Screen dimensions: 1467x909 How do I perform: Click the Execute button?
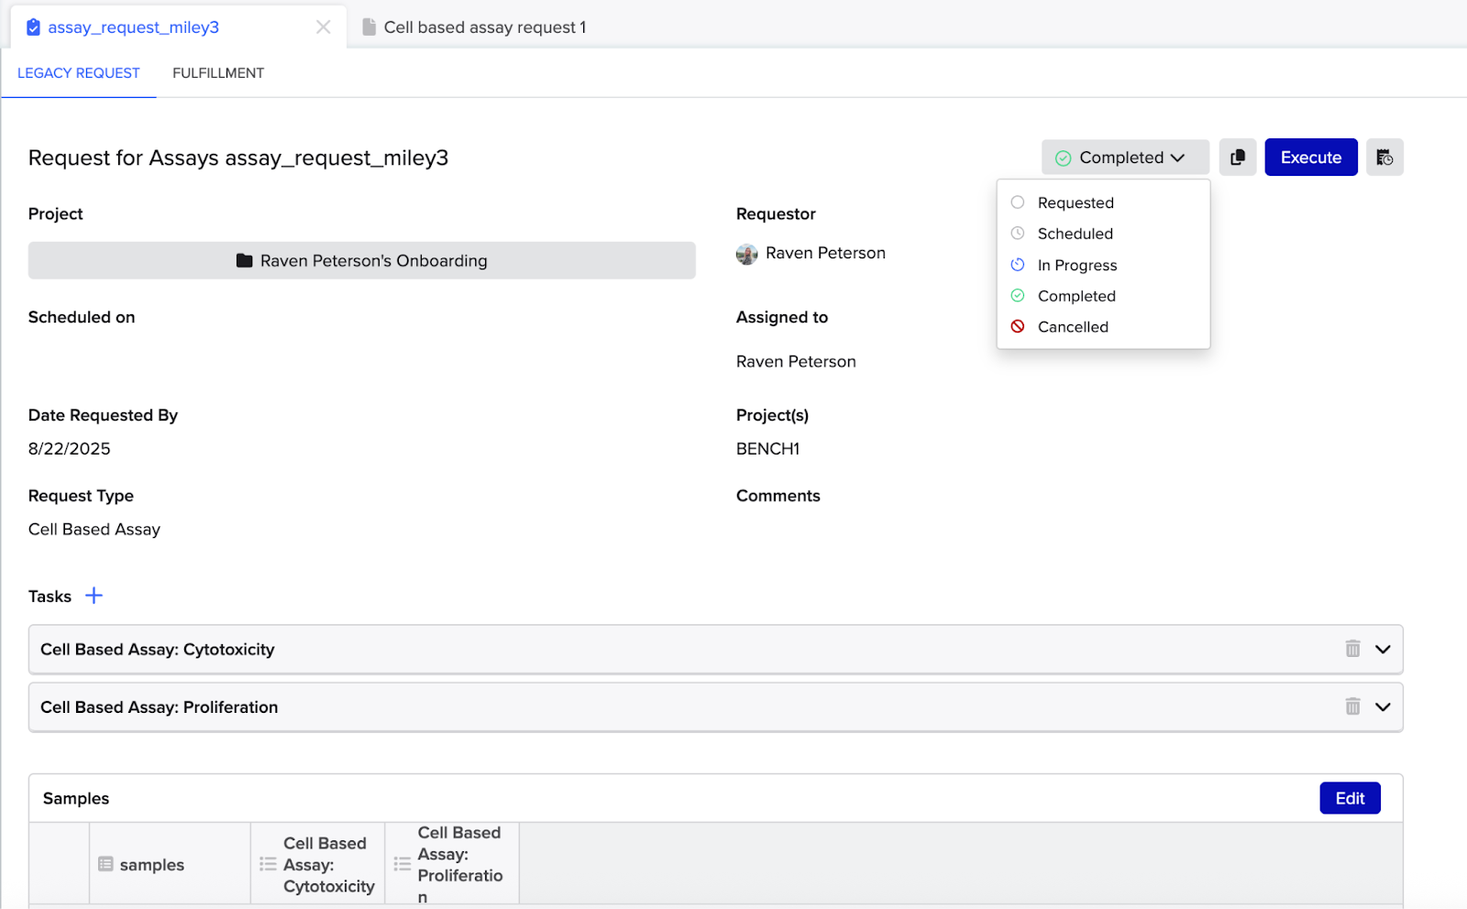(1310, 158)
